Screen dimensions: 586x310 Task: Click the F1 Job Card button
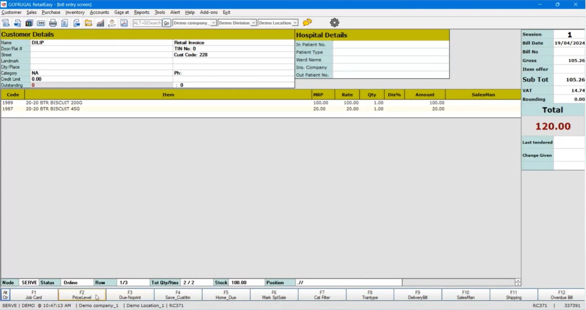pyautogui.click(x=34, y=295)
